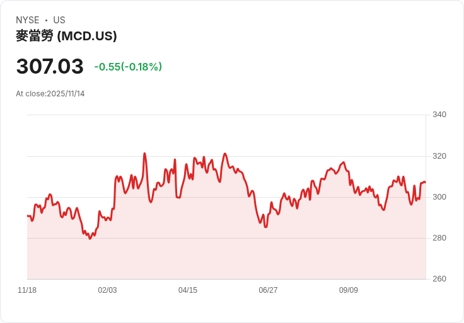Click the end point of the price line
464x323 pixels.
point(426,183)
